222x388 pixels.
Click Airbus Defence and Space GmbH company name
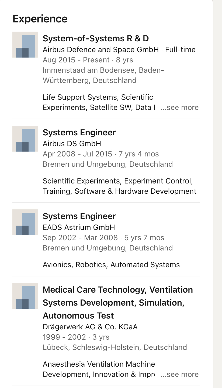pyautogui.click(x=100, y=50)
